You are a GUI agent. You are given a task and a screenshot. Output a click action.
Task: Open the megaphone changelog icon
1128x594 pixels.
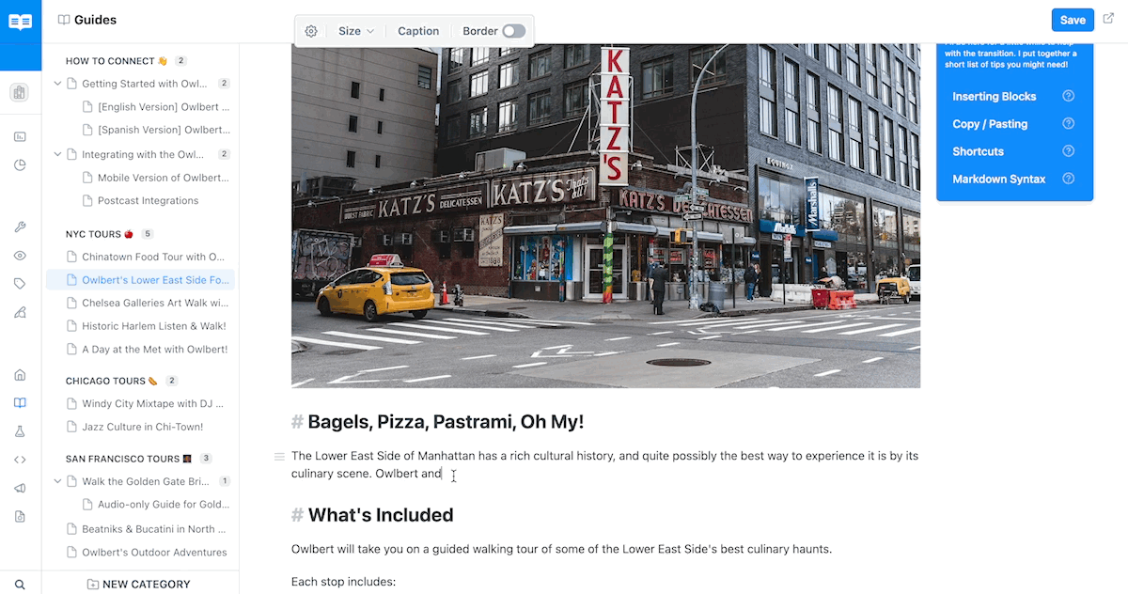(x=20, y=489)
